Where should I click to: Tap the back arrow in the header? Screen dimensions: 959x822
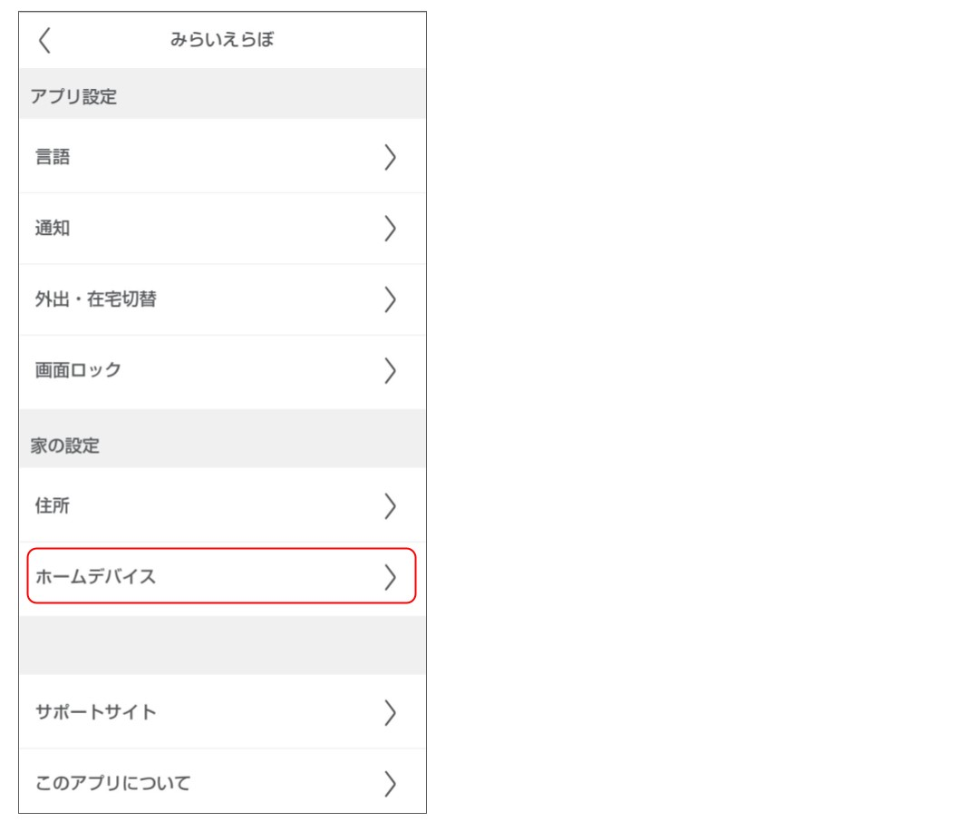point(44,40)
